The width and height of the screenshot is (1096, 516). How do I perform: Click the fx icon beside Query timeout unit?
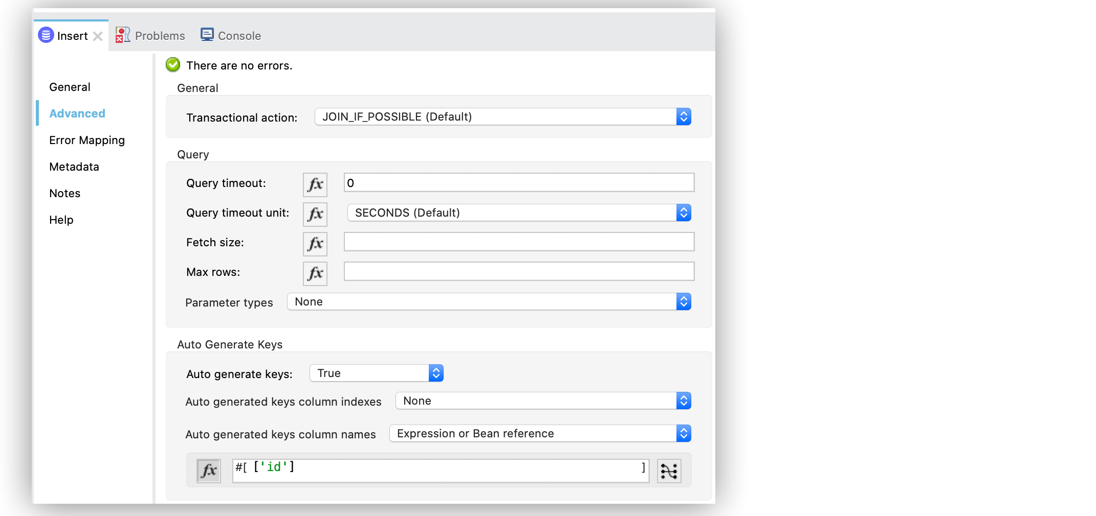[314, 214]
